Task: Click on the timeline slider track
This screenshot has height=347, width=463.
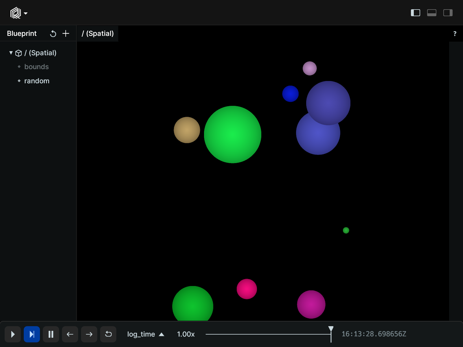Action: coord(268,334)
